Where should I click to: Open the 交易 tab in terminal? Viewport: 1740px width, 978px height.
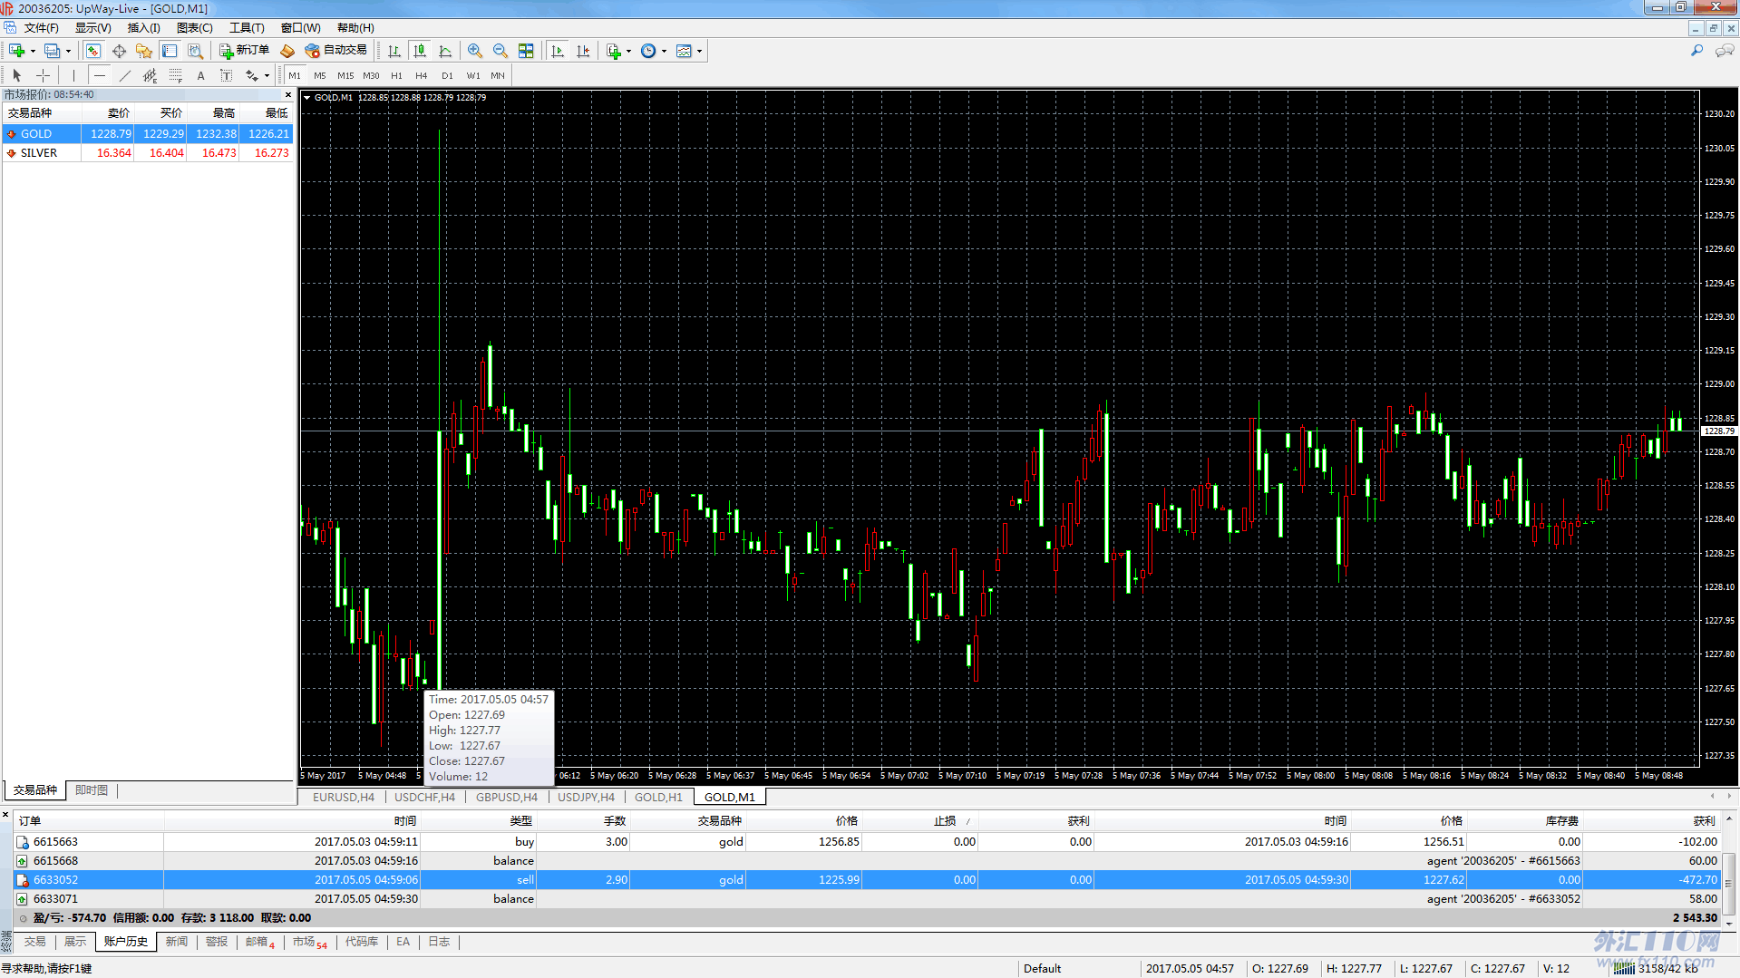pos(34,942)
